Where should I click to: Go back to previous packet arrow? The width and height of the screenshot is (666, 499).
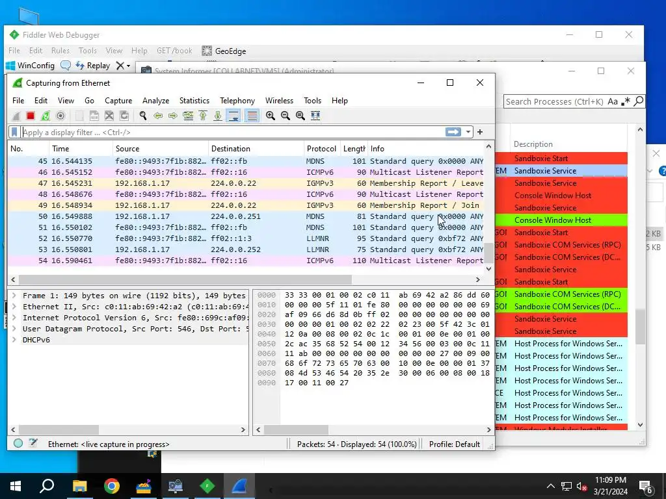click(x=158, y=116)
